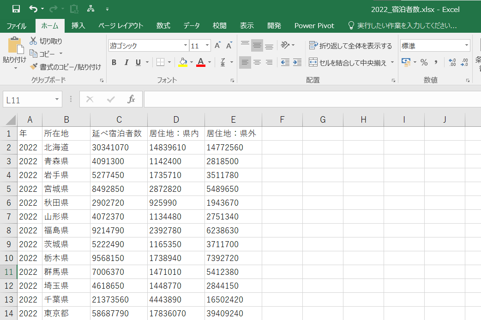Image resolution: width=481 pixels, height=320 pixels.
Task: Expand the merge and center dropdown arrow
Action: pyautogui.click(x=392, y=62)
